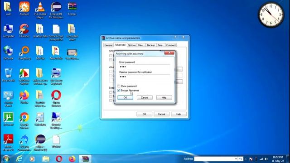Open the uTorrent desktop shortcut

click(8, 119)
